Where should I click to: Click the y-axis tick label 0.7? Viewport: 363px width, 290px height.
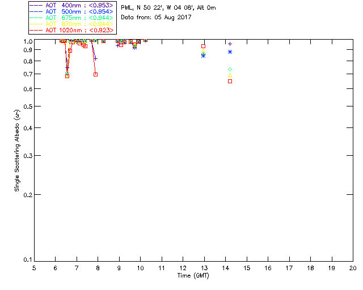(x=28, y=74)
